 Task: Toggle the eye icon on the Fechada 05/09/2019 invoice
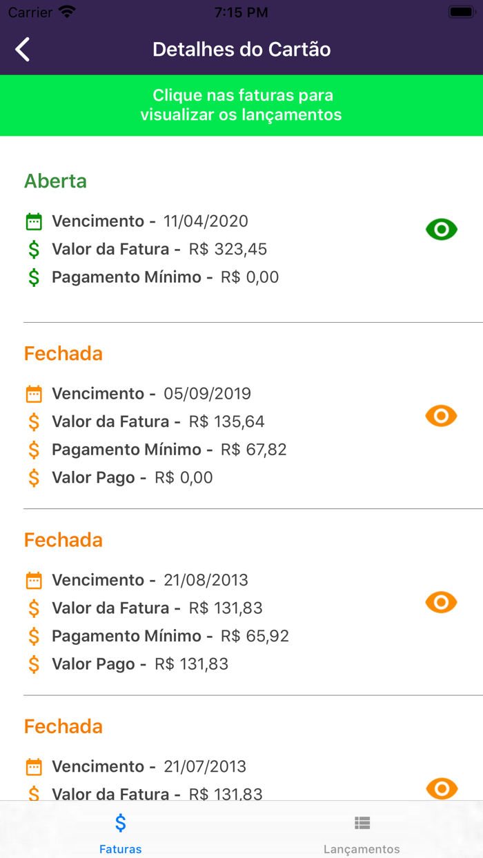[x=441, y=415]
